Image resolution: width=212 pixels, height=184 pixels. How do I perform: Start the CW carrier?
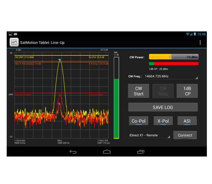coord(139,91)
